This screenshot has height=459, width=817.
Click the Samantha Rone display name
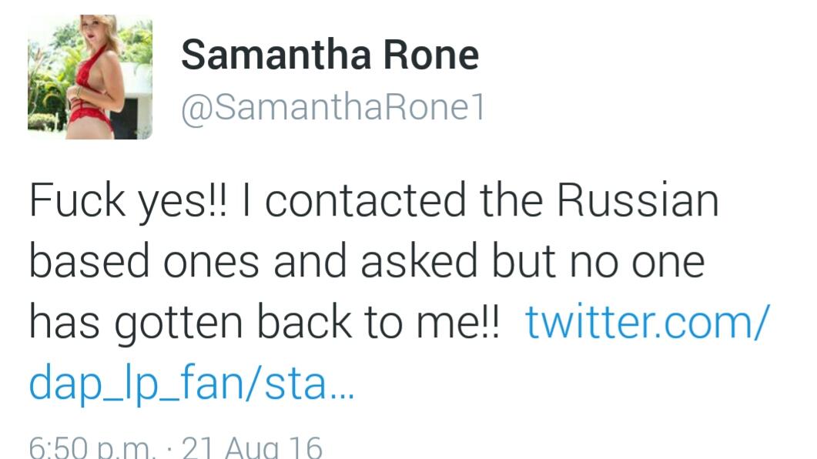click(330, 55)
